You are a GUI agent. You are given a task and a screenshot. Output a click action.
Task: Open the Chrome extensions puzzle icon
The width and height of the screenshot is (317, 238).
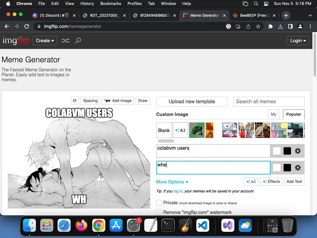[270, 26]
